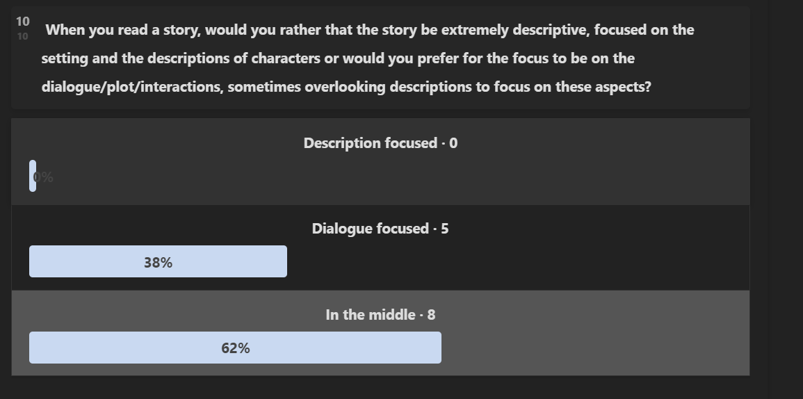The image size is (803, 399).
Task: Click the In the middle vote count 8
Action: click(x=431, y=315)
